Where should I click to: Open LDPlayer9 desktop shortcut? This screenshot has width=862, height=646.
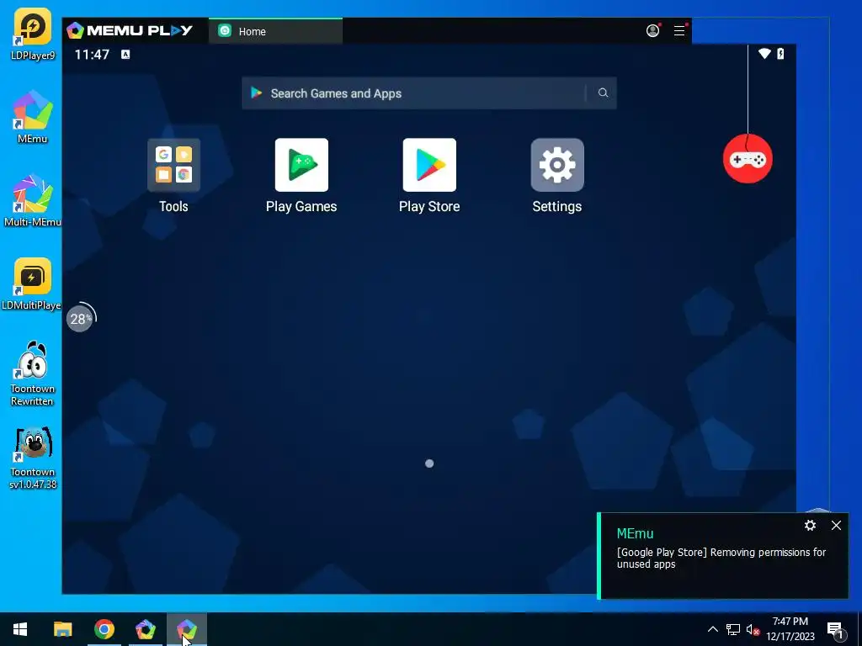point(33,34)
